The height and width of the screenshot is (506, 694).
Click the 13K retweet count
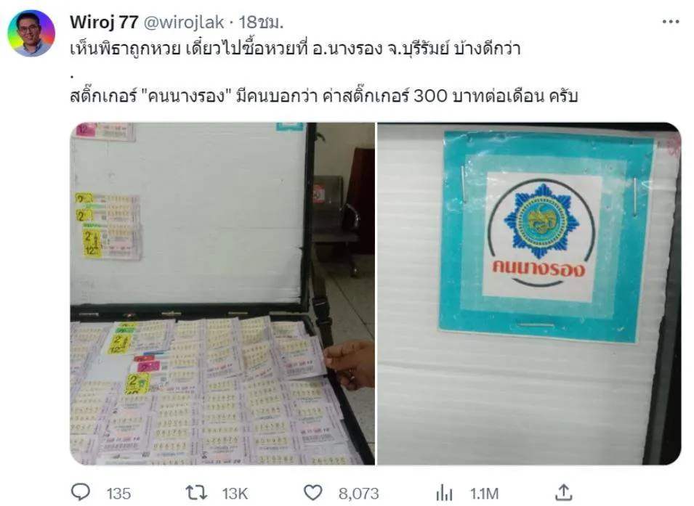tap(235, 493)
